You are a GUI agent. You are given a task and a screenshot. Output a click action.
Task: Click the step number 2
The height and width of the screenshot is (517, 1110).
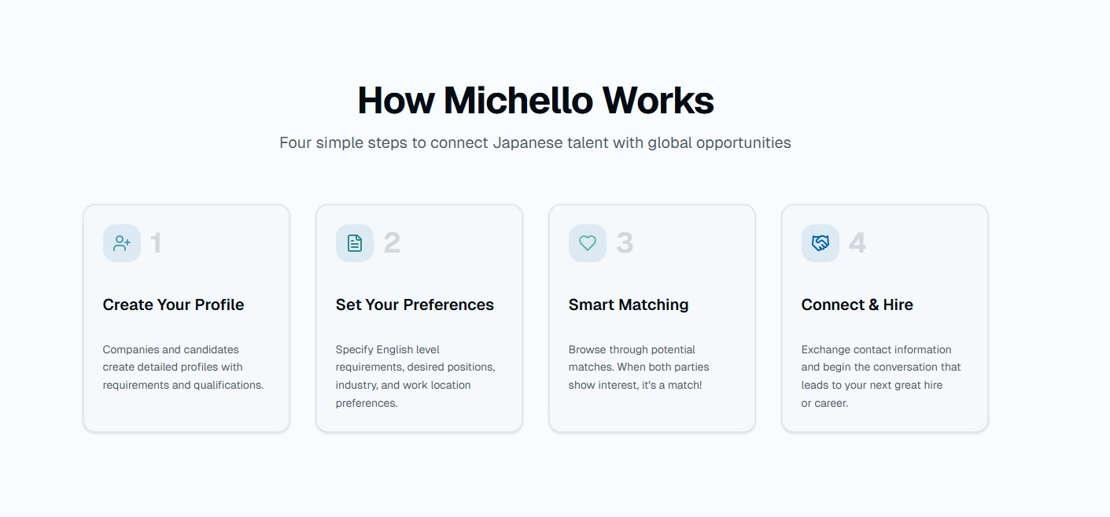(392, 243)
